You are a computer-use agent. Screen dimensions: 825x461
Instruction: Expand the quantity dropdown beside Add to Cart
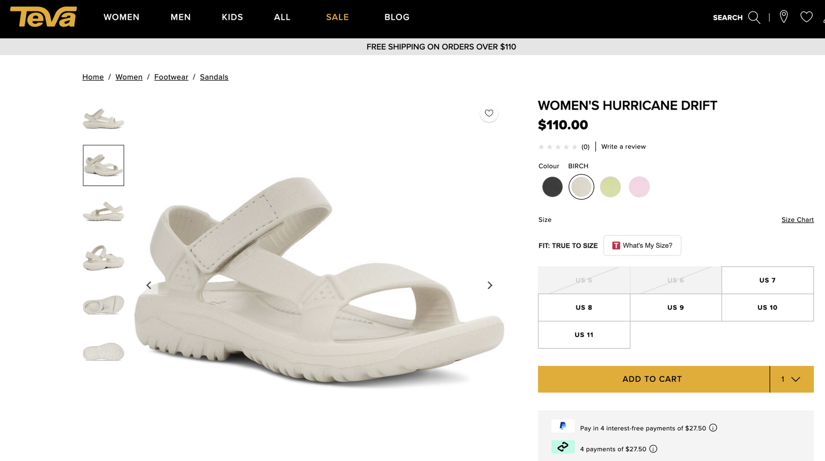[x=791, y=379]
